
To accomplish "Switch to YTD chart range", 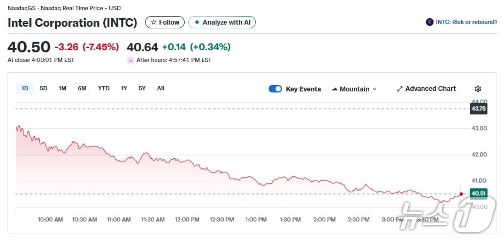I will pyautogui.click(x=103, y=88).
